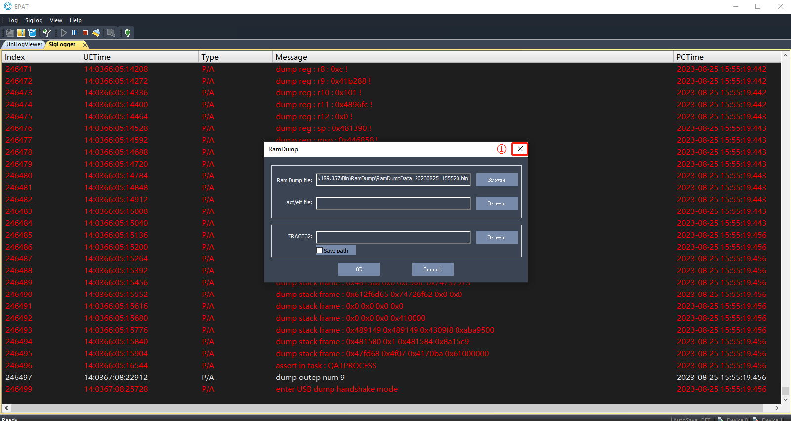Open the SigLog menu
791x421 pixels.
coord(34,20)
